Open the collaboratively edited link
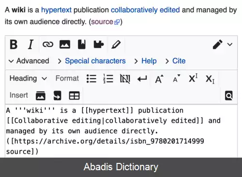The image size is (242, 177). pyautogui.click(x=145, y=10)
